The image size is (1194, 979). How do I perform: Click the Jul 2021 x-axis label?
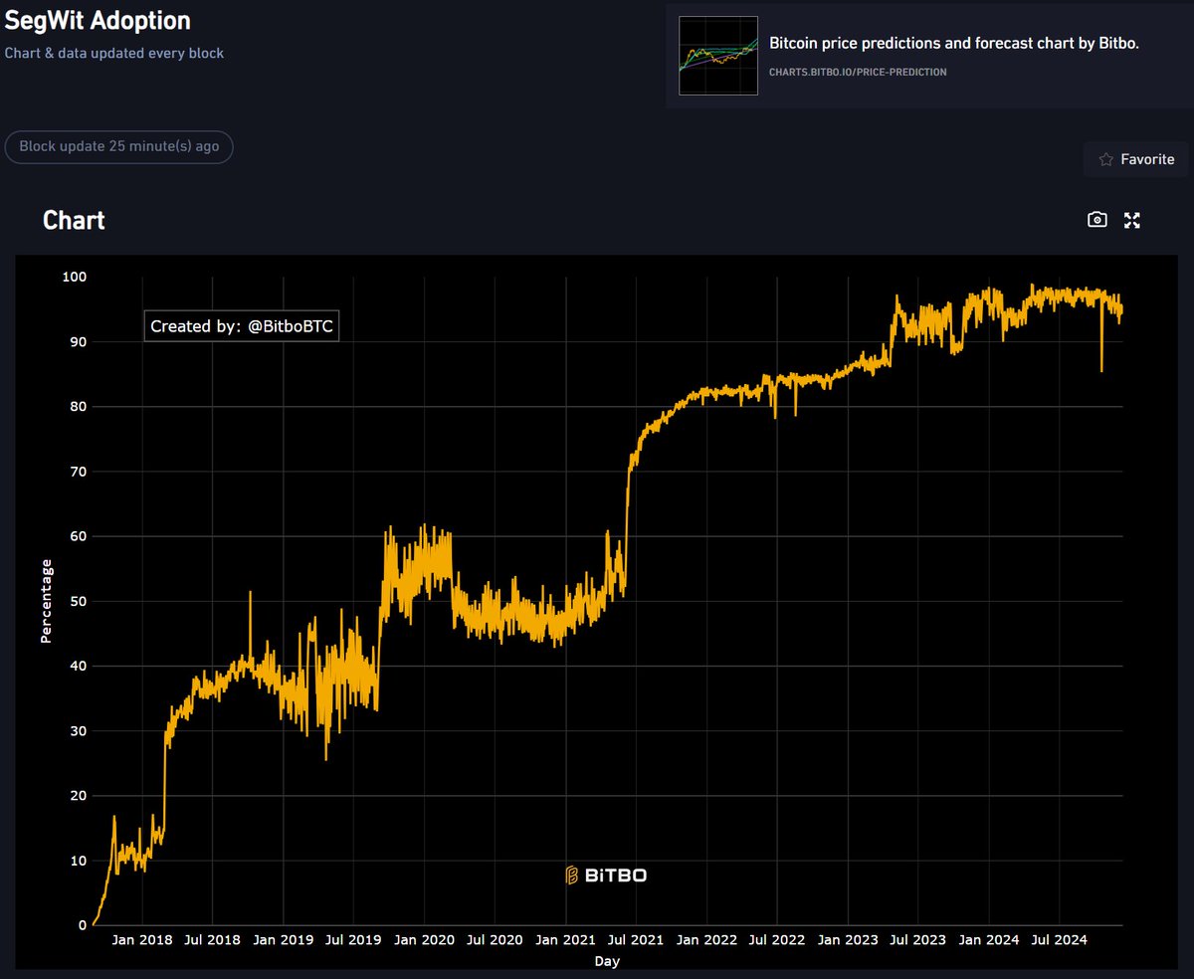636,939
